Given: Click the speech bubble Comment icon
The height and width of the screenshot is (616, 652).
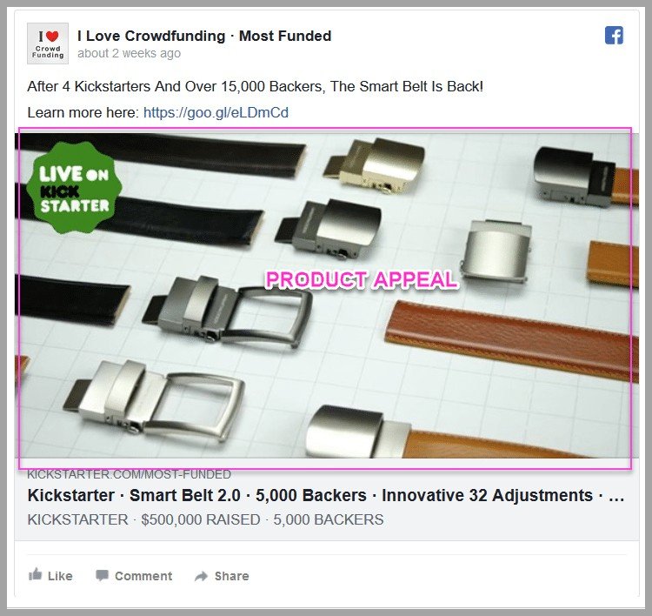Looking at the screenshot, I should pos(102,575).
